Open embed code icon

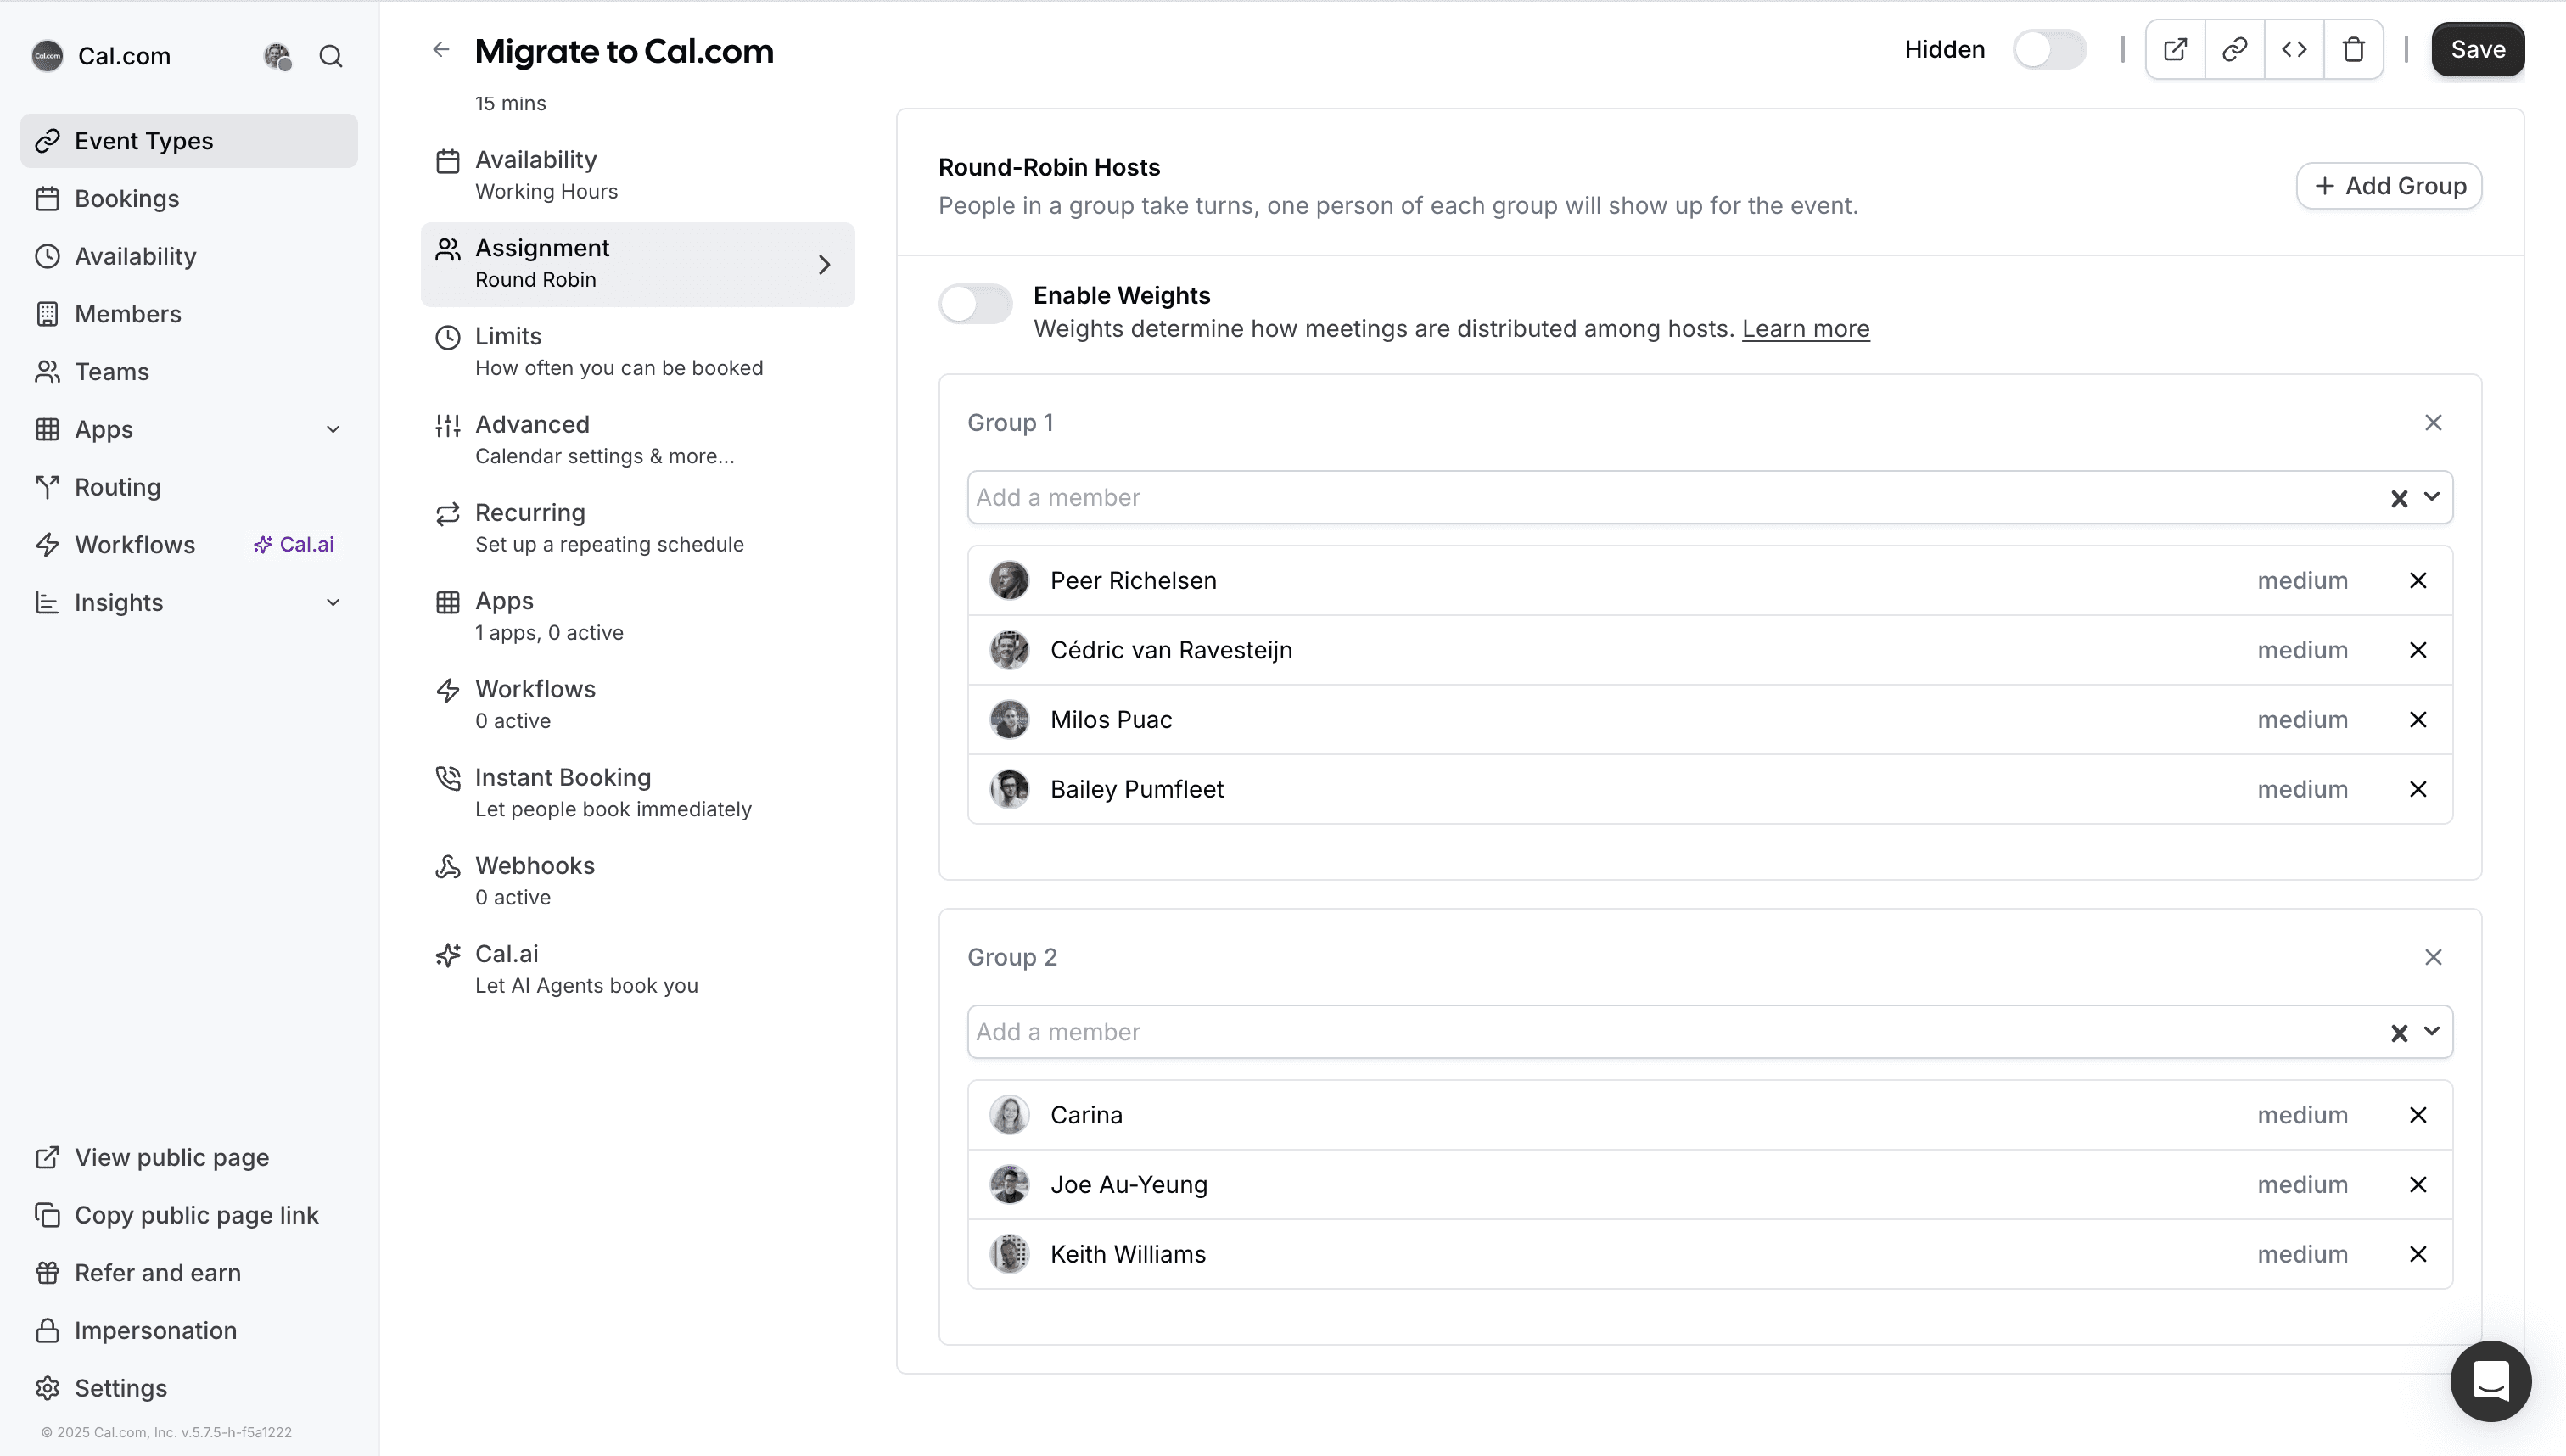point(2294,50)
